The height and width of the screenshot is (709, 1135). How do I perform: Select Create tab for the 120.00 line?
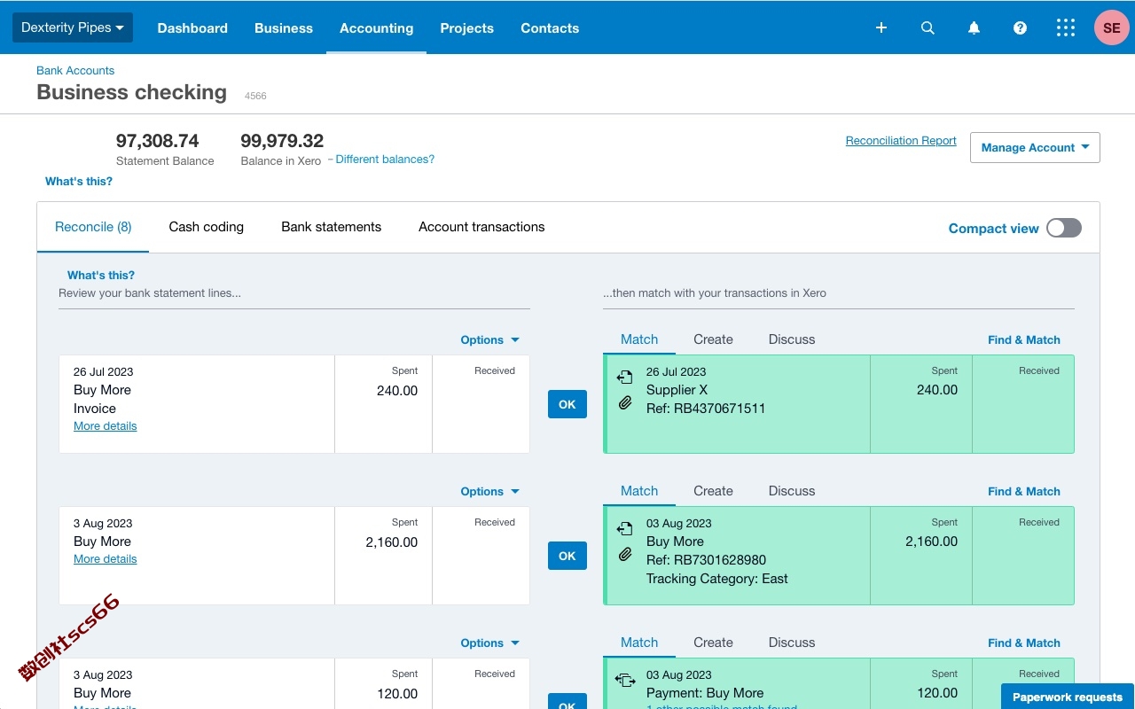coord(713,643)
